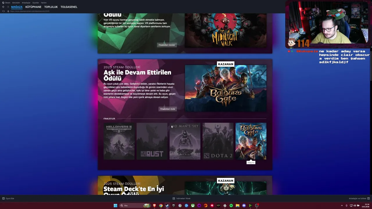Image resolution: width=372 pixels, height=209 pixels.
Task: Click the Oyun Ekle button
Action: (10, 199)
